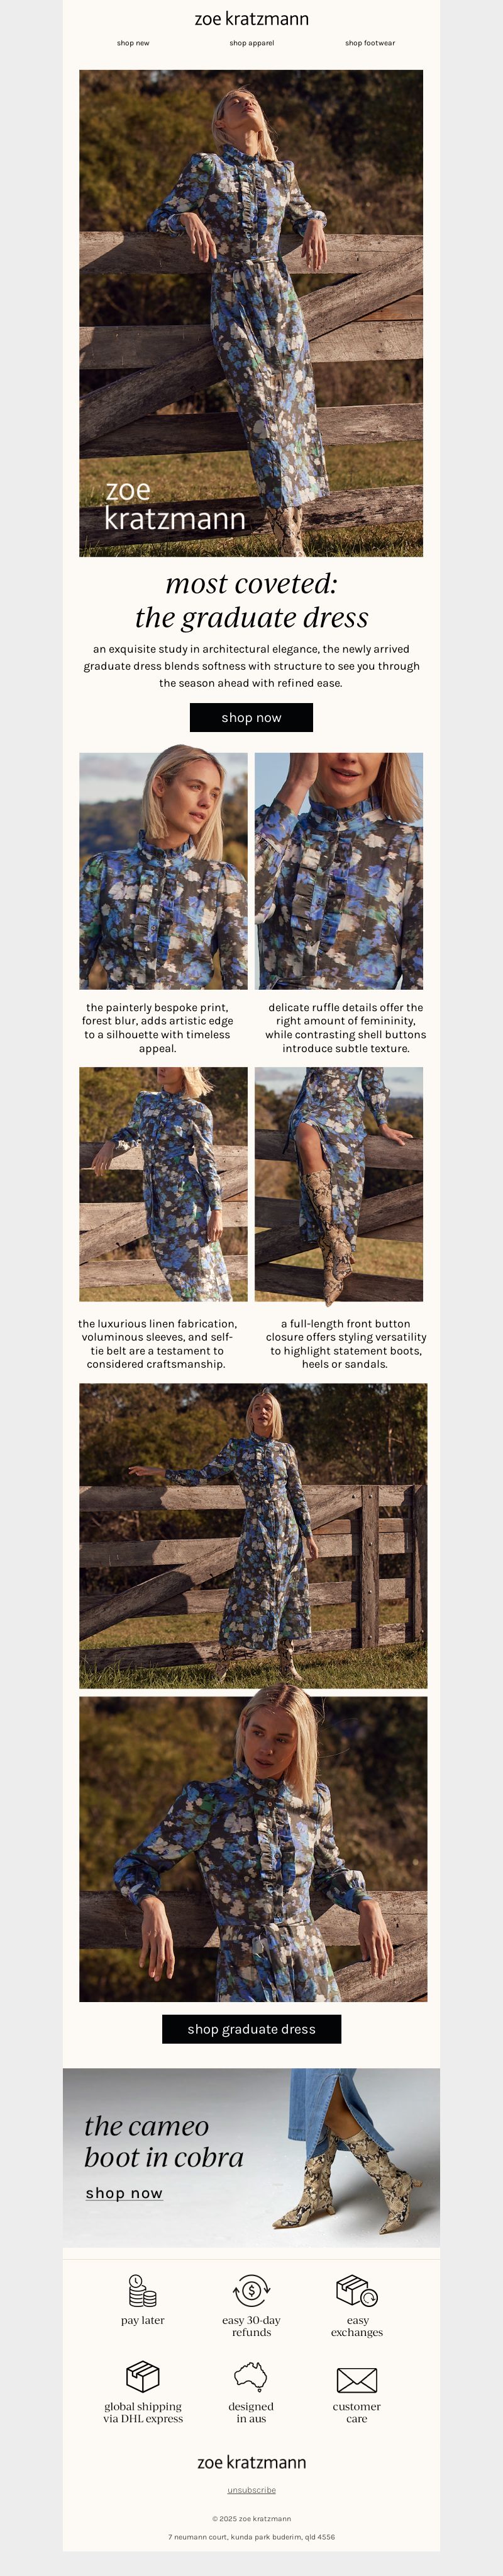503x2576 pixels.
Task: Open the cobra boot on fence photo
Action: click(340, 1184)
